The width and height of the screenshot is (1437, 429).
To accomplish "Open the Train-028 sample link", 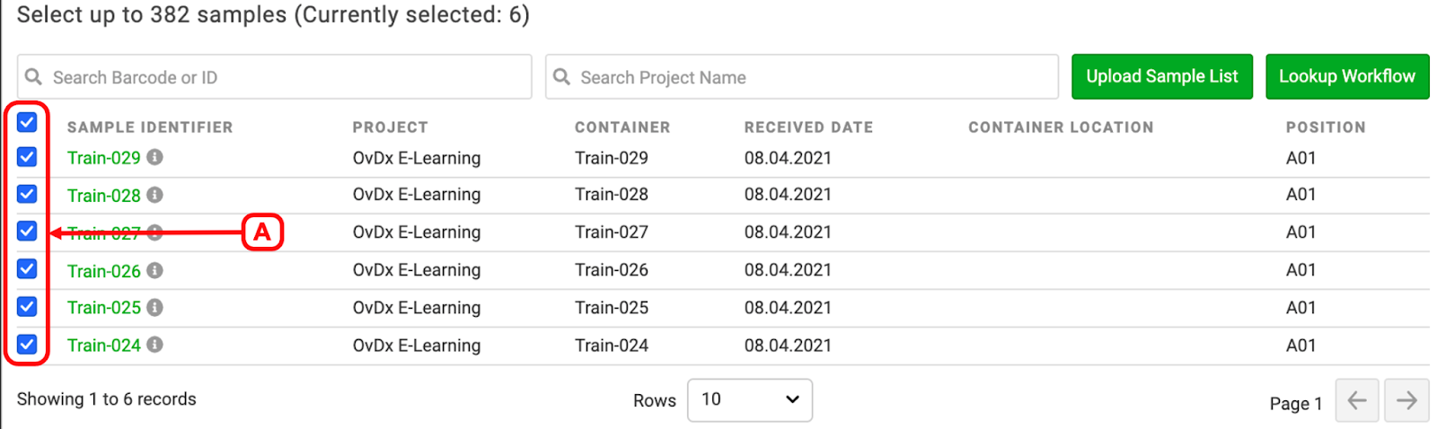I will 104,196.
